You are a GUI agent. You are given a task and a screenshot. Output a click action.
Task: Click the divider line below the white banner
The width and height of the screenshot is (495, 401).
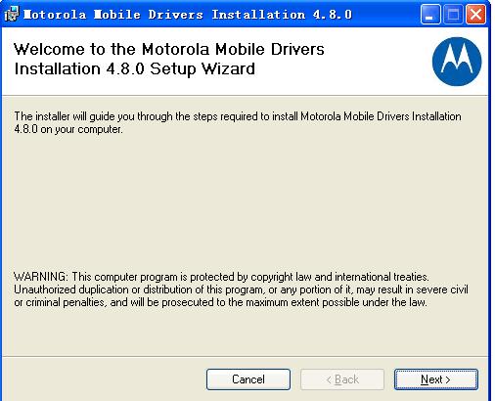click(245, 96)
